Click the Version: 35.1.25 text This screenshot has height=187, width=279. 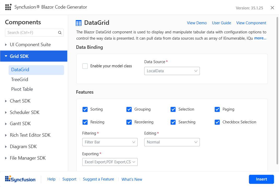[x=249, y=8]
